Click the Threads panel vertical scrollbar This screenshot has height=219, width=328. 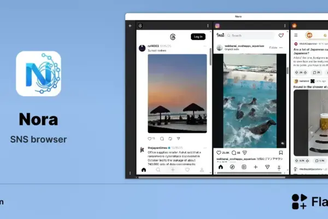click(x=210, y=57)
